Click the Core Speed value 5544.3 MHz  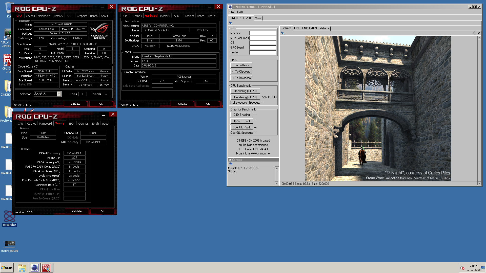[x=46, y=71]
